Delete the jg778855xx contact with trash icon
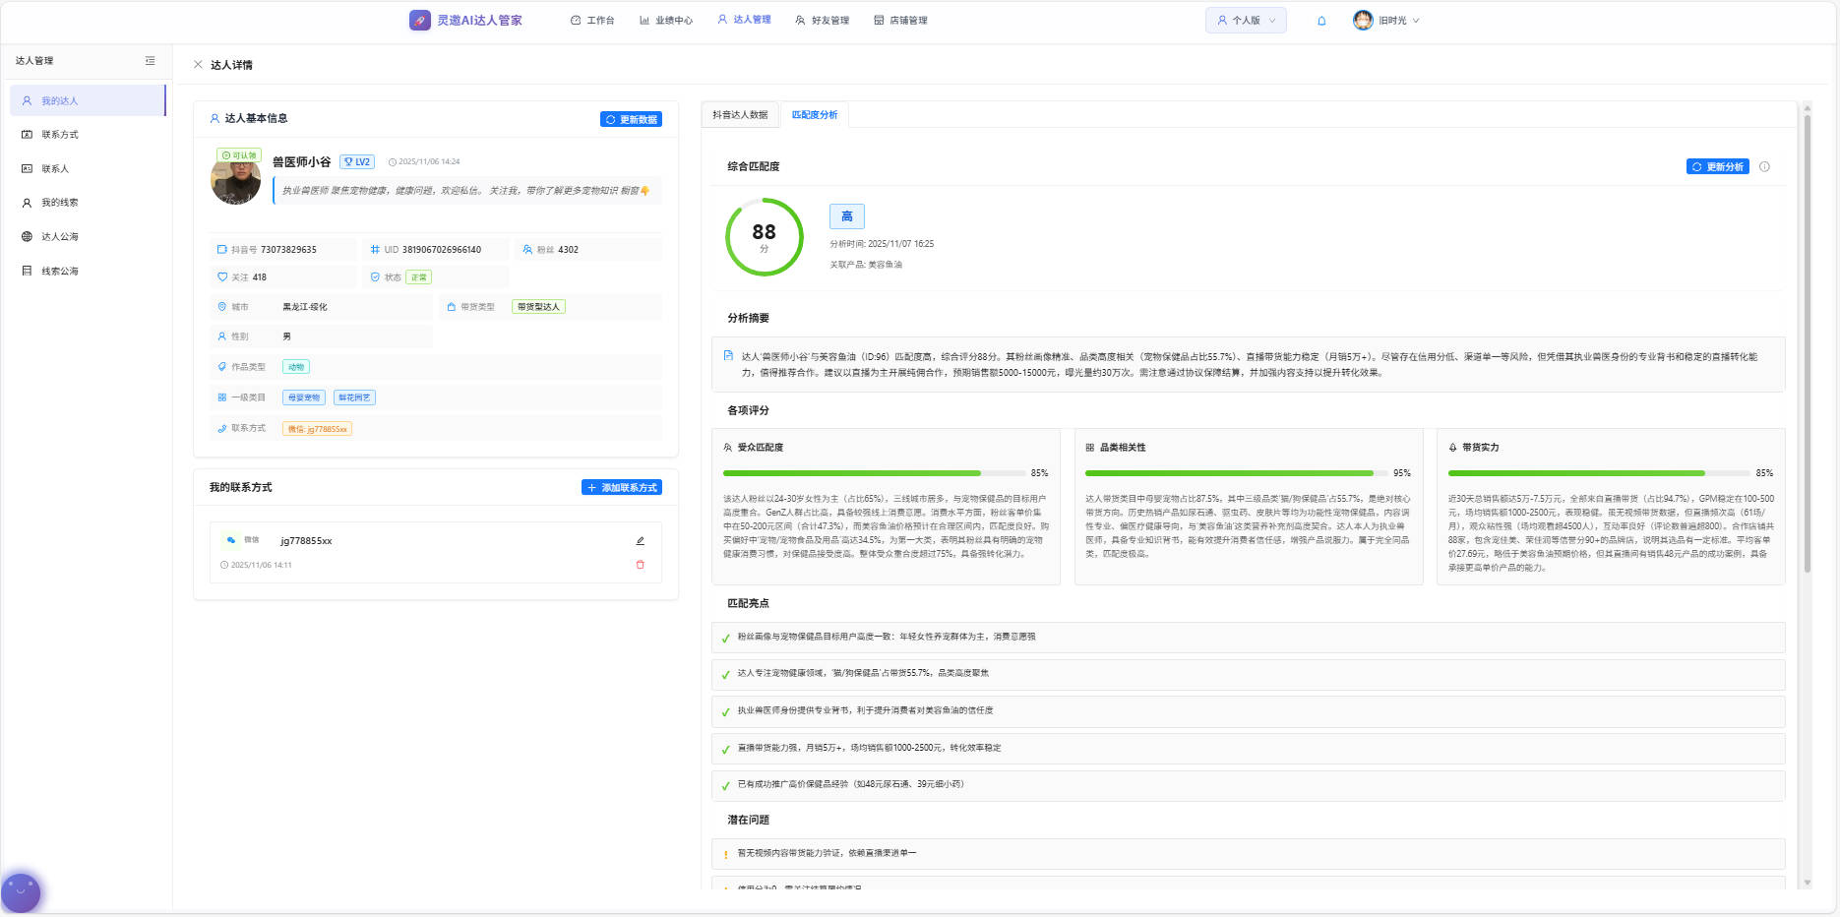The image size is (1840, 917). [640, 565]
